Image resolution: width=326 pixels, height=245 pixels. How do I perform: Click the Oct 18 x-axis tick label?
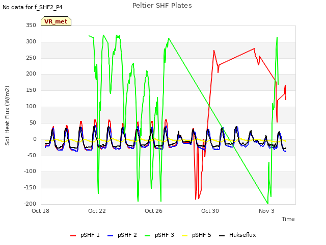40,211
